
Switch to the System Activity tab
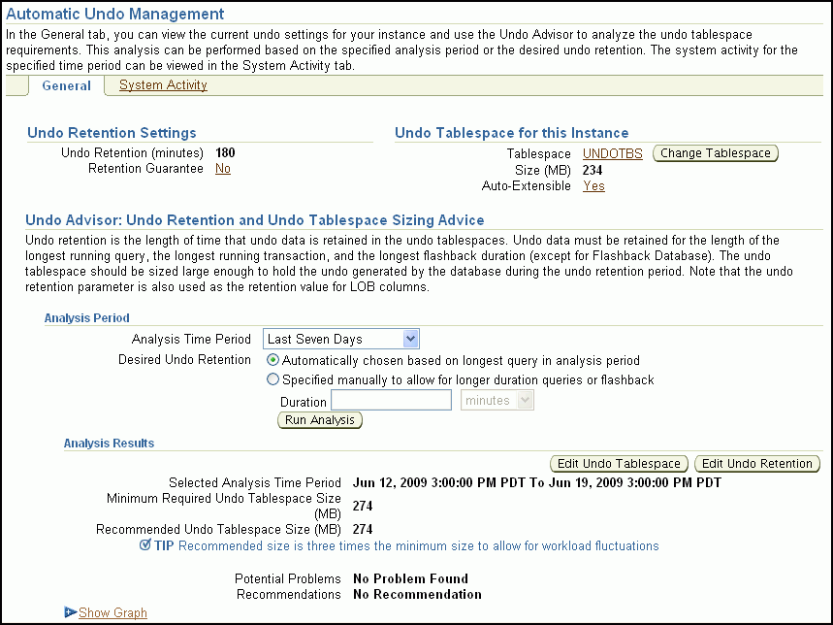click(x=163, y=85)
